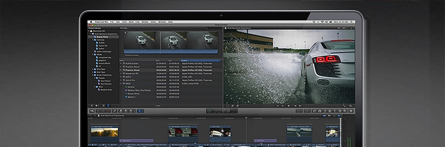Collapse the Cameras folder
The width and height of the screenshot is (445, 147).
[93, 40]
